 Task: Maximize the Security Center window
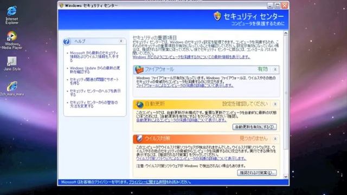pos(277,5)
